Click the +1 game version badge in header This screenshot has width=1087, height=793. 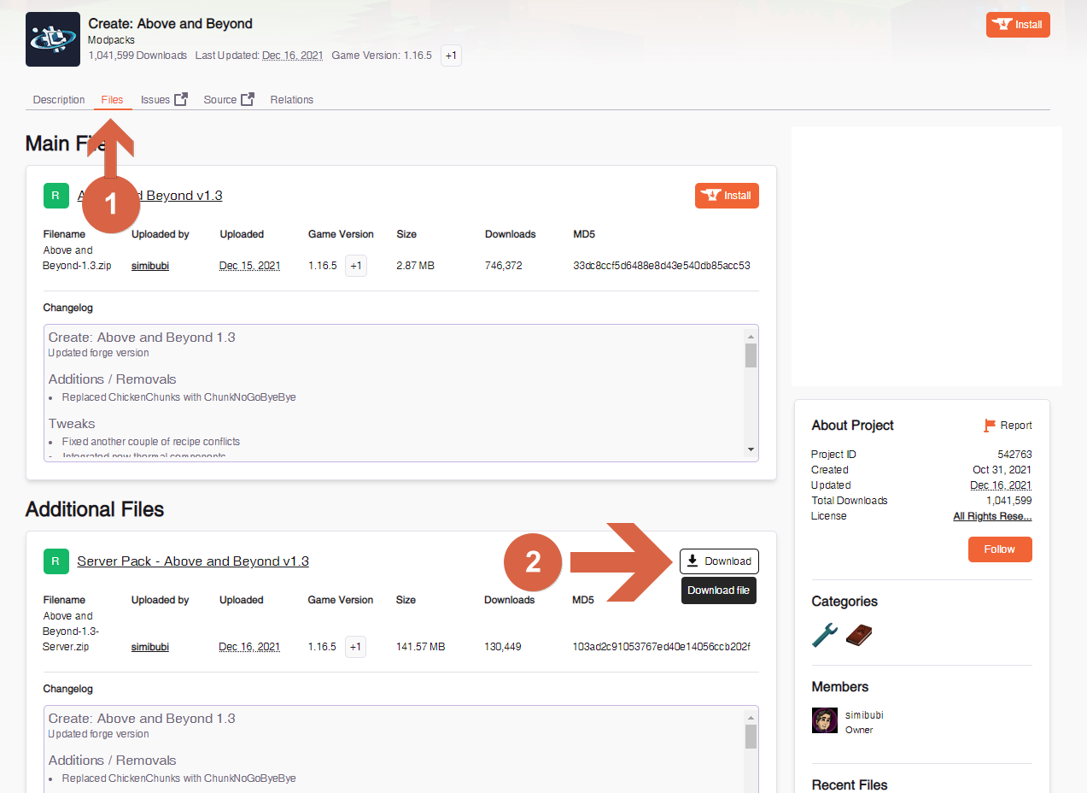451,56
